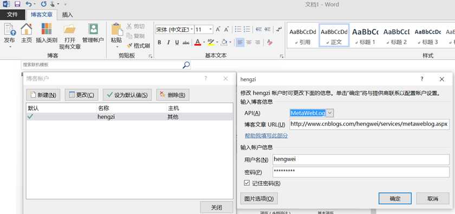
Task: Open existing post (打开现有文章)
Action: click(x=70, y=36)
